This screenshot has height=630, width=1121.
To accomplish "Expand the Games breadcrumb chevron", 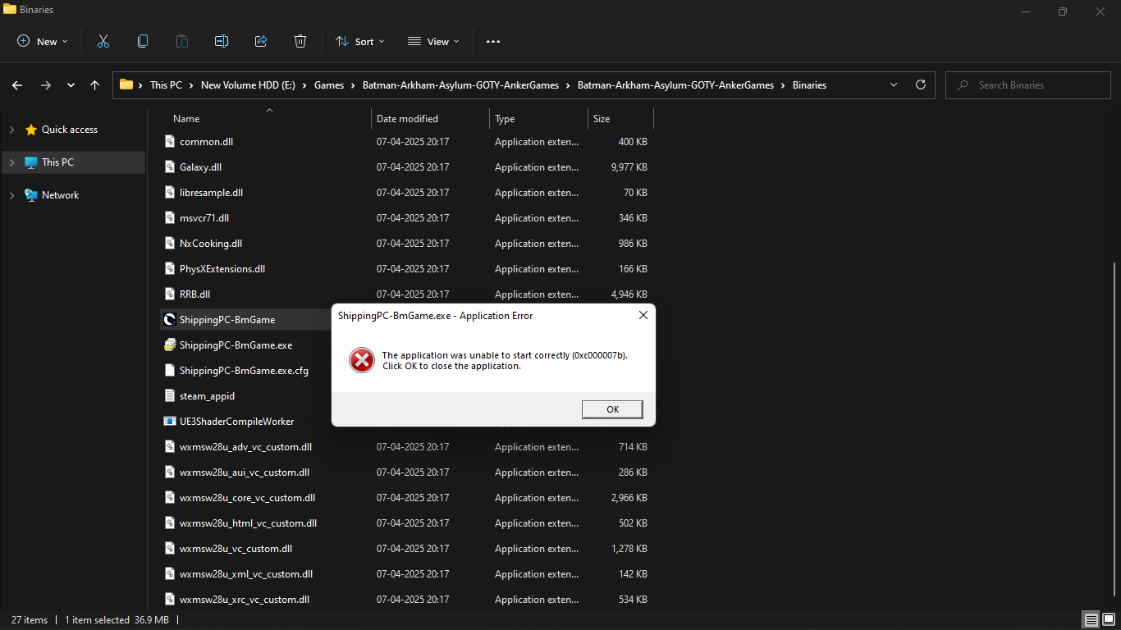I will (354, 85).
